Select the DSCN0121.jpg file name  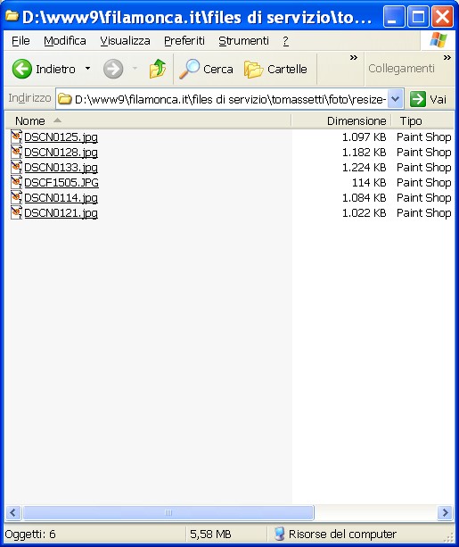pyautogui.click(x=61, y=212)
